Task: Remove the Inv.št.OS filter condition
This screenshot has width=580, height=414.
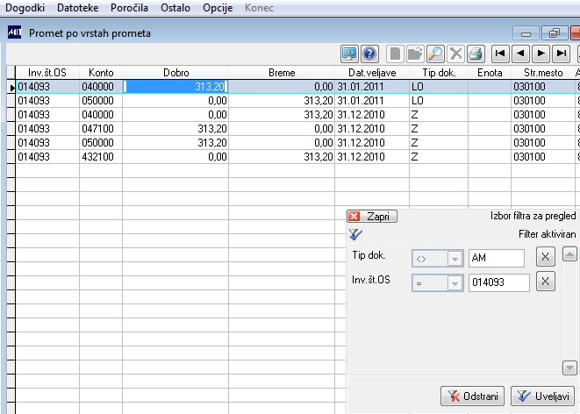Action: (546, 282)
